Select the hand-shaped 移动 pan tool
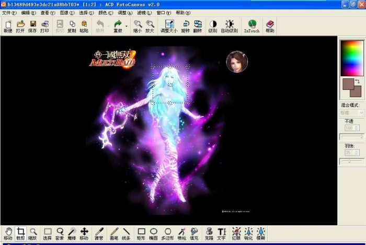This screenshot has height=245, width=366. pos(8,234)
